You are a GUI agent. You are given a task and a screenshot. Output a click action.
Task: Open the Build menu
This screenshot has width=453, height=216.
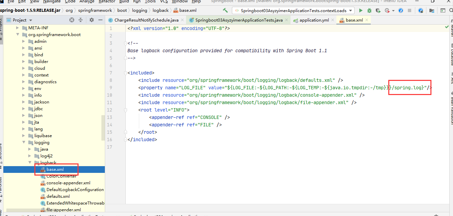click(124, 1)
